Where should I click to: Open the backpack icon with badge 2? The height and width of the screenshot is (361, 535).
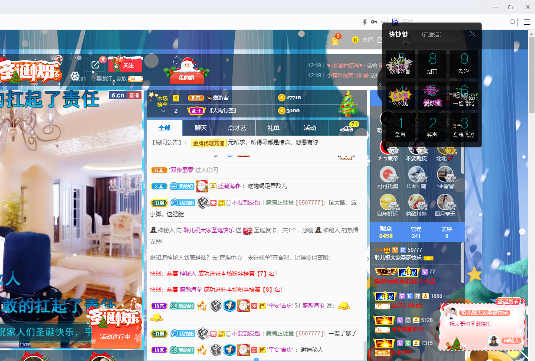click(335, 40)
